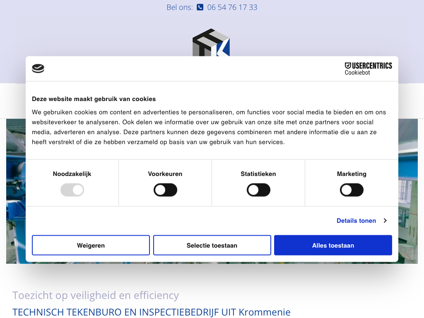Viewport: 424px width, 318px height.
Task: Enable the Voorkeuren cookies switch
Action: [165, 190]
